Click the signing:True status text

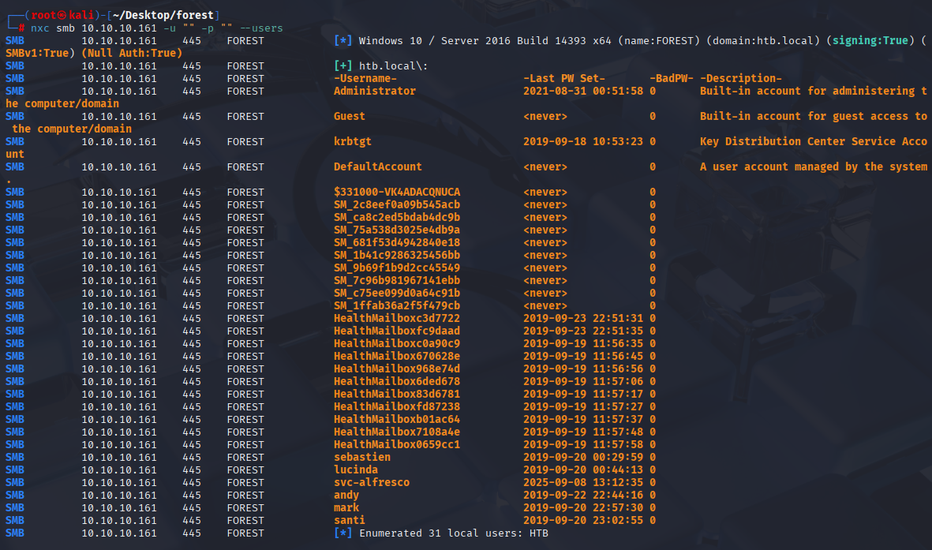870,40
